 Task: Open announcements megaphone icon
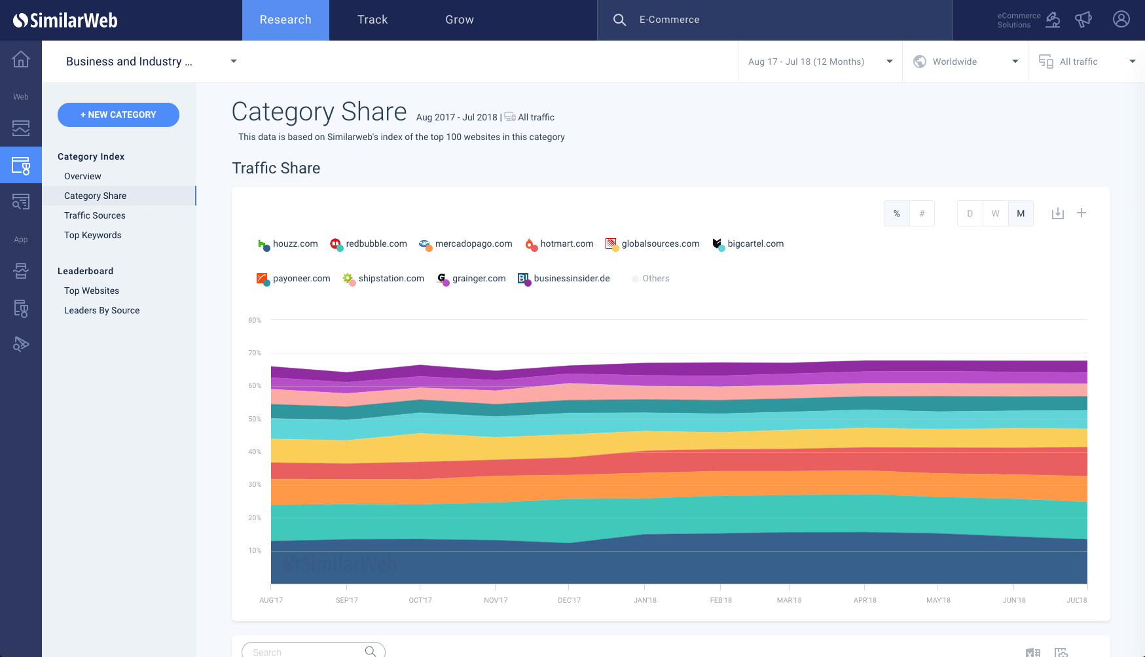click(x=1083, y=20)
